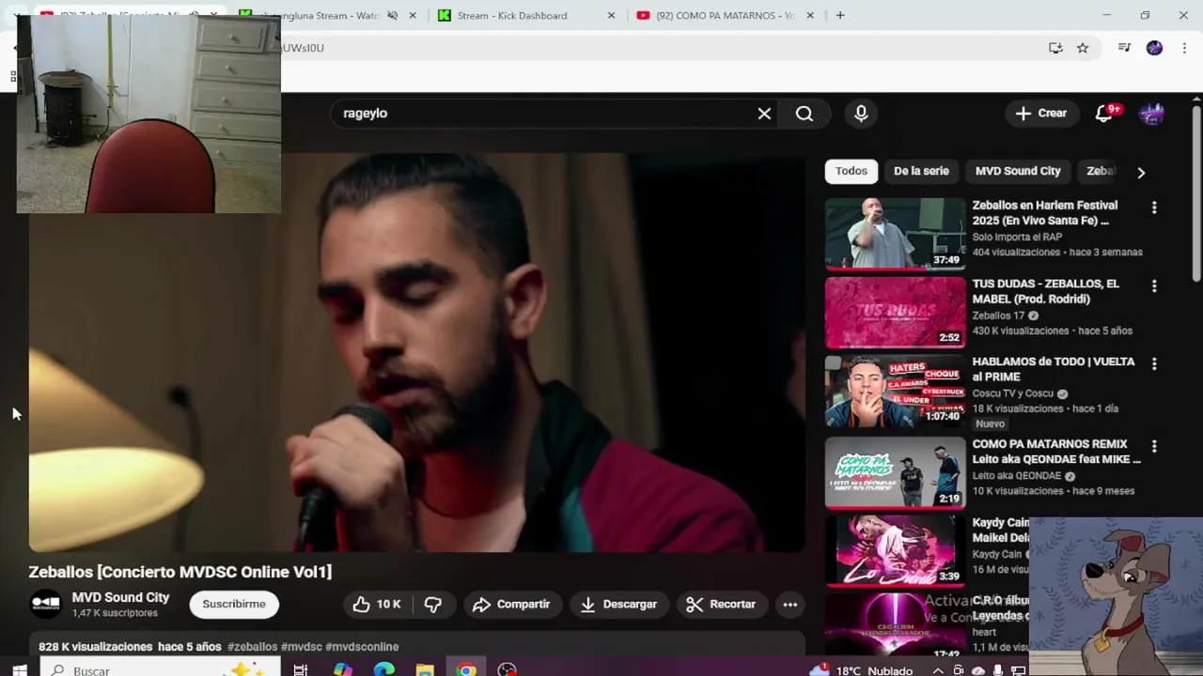Open more actions ellipsis under video

tap(790, 605)
